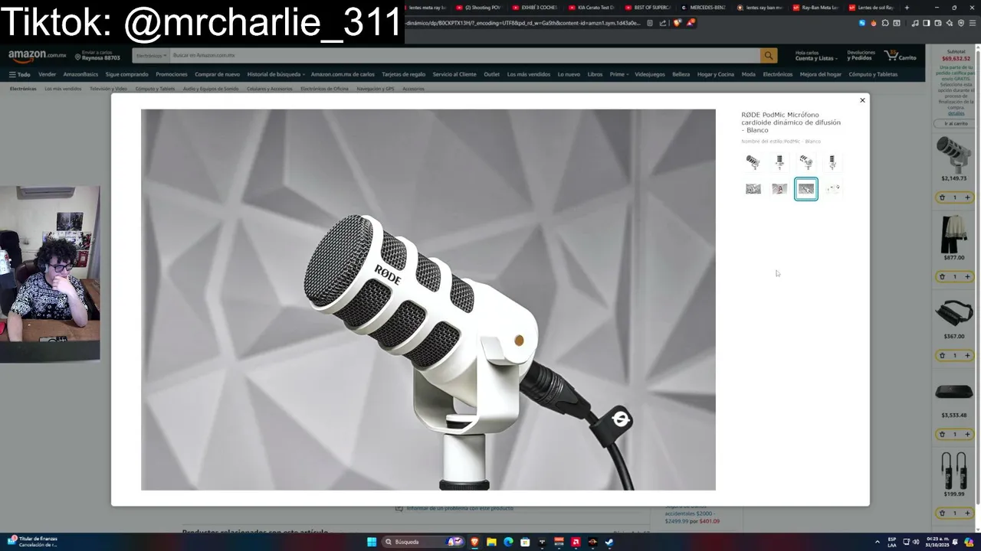Increase quantity of $877.00 item
Image resolution: width=981 pixels, height=551 pixels.
[x=967, y=276]
